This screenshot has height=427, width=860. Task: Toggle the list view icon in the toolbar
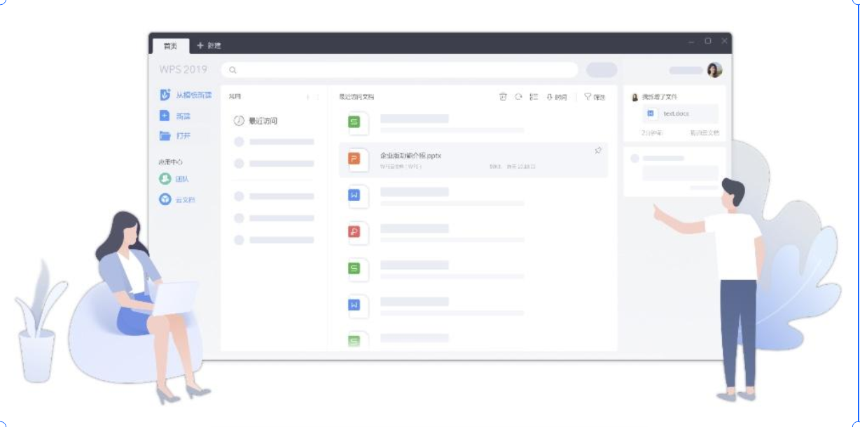pos(534,97)
